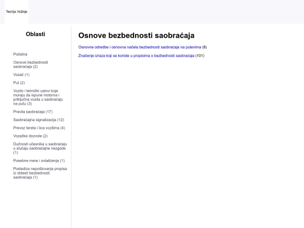The image size is (304, 228).
Task: Open Vozačke dozvole (2) category
Action: tap(30, 136)
